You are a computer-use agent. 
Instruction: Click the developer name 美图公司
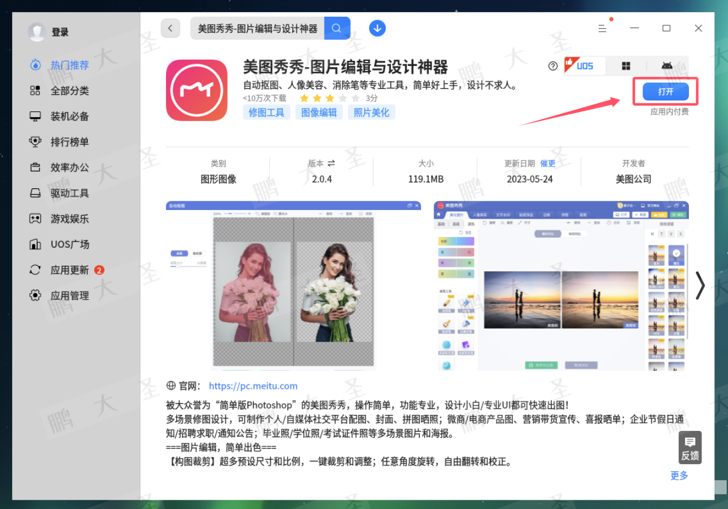(633, 179)
